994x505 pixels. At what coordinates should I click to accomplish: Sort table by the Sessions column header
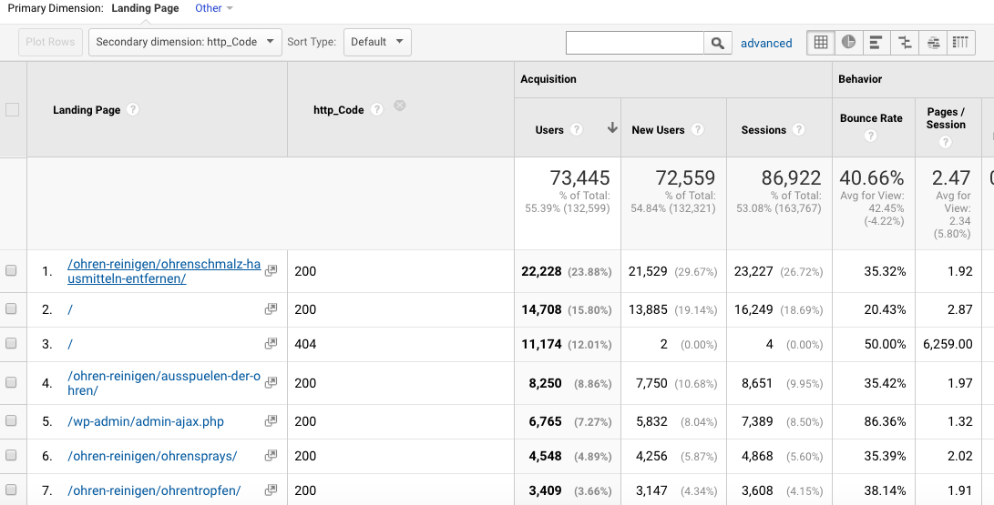tap(763, 130)
